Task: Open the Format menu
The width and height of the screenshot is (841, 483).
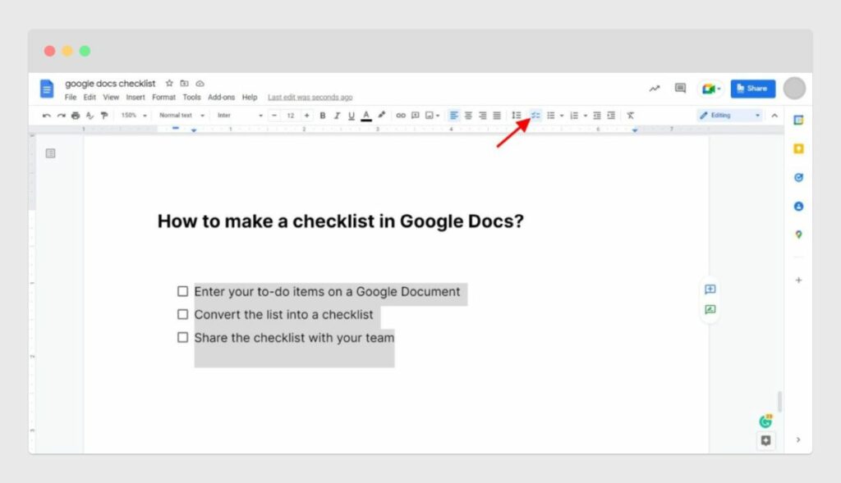Action: (163, 96)
